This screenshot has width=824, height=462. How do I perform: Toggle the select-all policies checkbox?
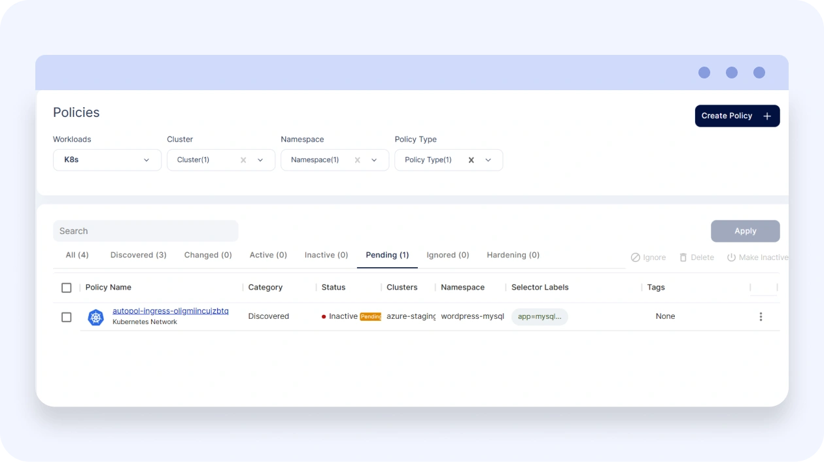coord(66,288)
